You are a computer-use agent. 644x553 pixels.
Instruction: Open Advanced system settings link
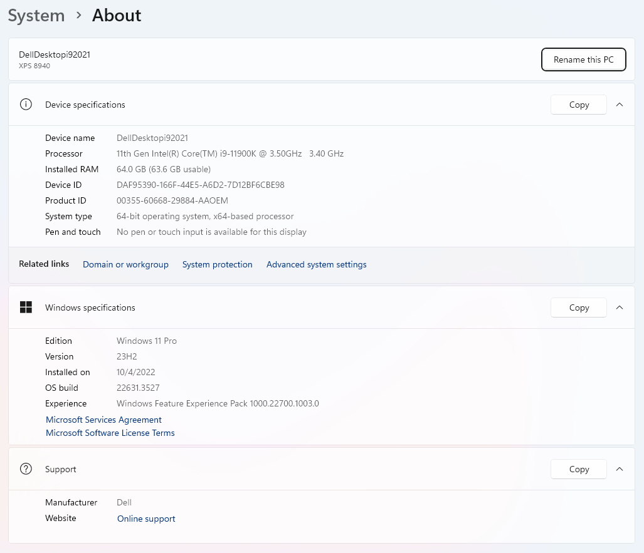[x=316, y=264]
